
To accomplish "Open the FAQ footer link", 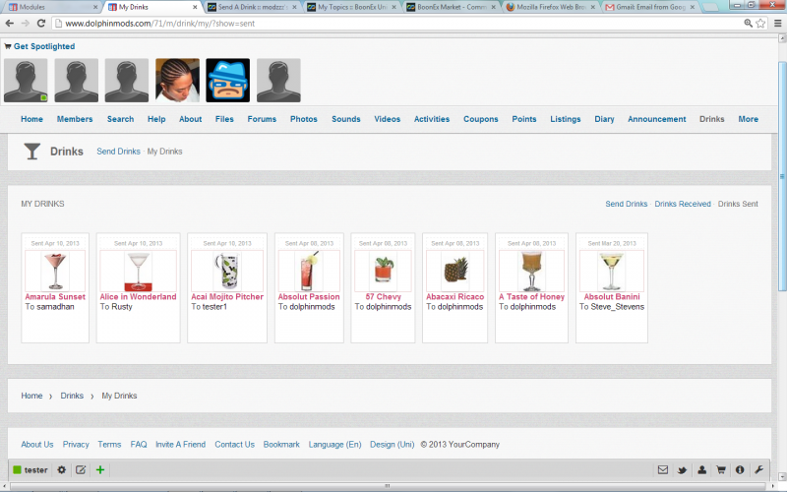I will click(x=139, y=445).
